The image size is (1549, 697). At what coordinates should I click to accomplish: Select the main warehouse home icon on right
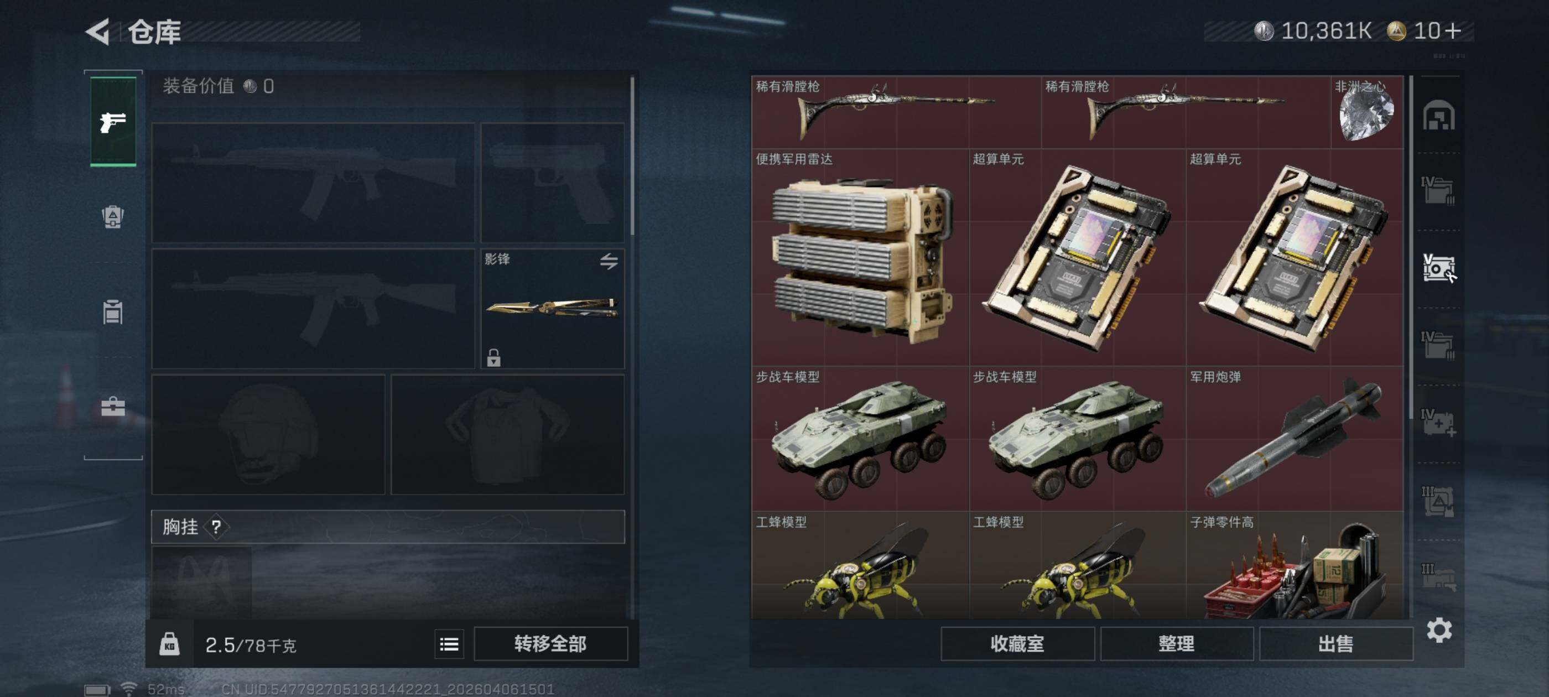(1438, 115)
